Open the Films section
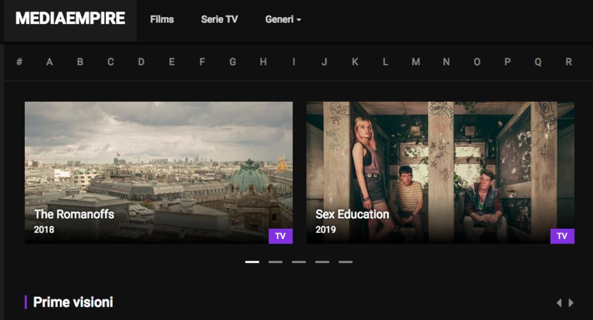 point(162,20)
